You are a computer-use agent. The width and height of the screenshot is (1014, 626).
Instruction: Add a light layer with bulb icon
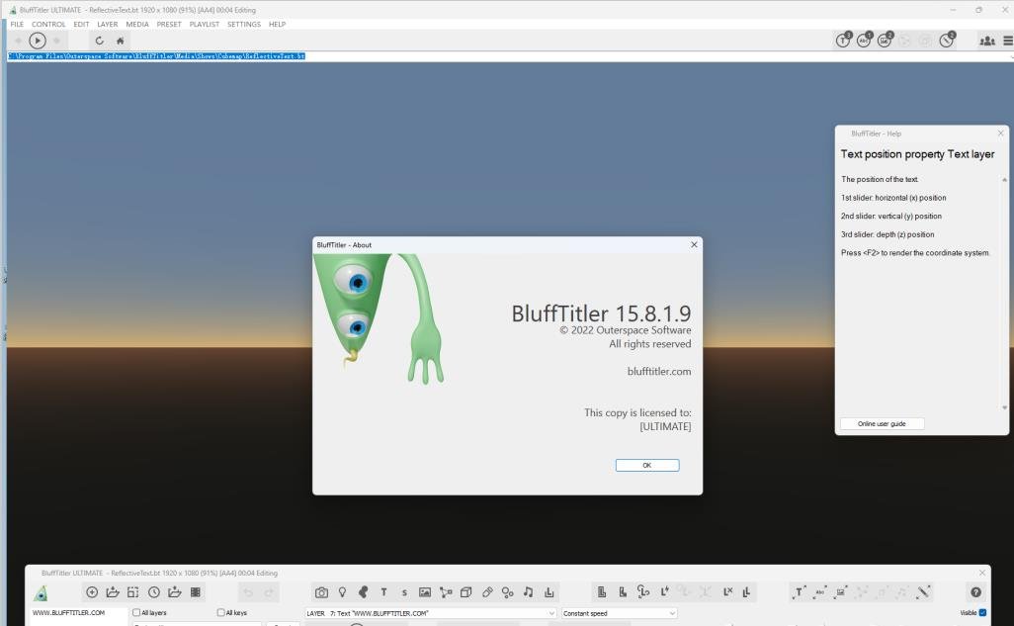pyautogui.click(x=342, y=592)
